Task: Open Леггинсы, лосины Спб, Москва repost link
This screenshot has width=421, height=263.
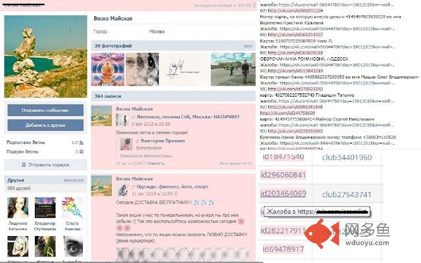Action: 188,117
